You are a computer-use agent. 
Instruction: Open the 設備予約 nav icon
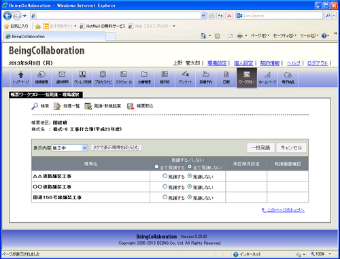(x=206, y=77)
